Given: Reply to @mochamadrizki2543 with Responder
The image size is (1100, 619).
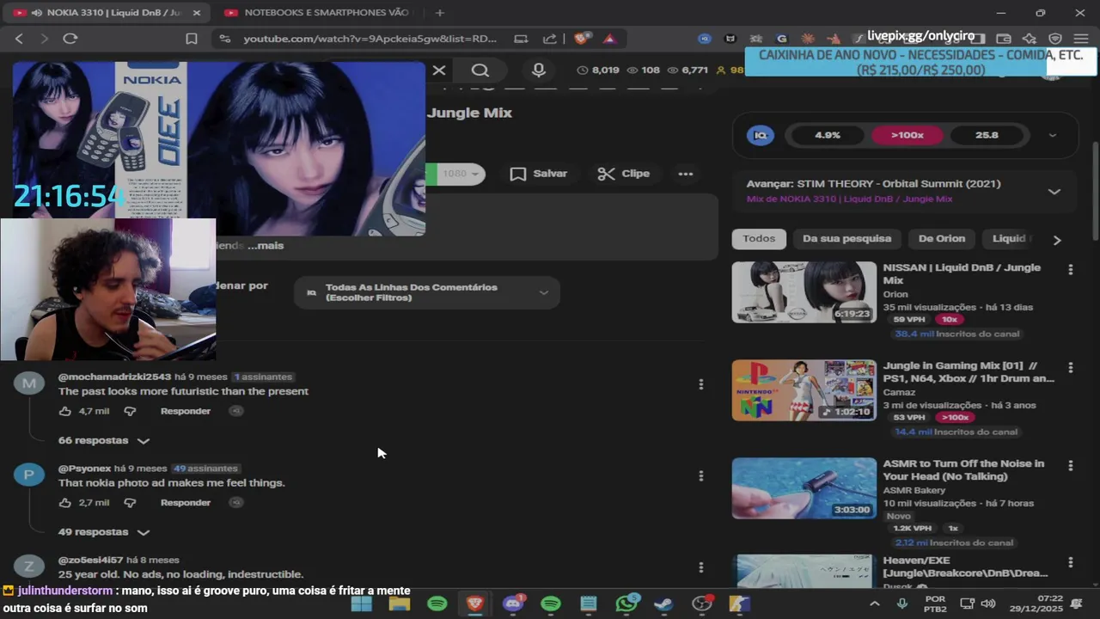Looking at the screenshot, I should (186, 411).
